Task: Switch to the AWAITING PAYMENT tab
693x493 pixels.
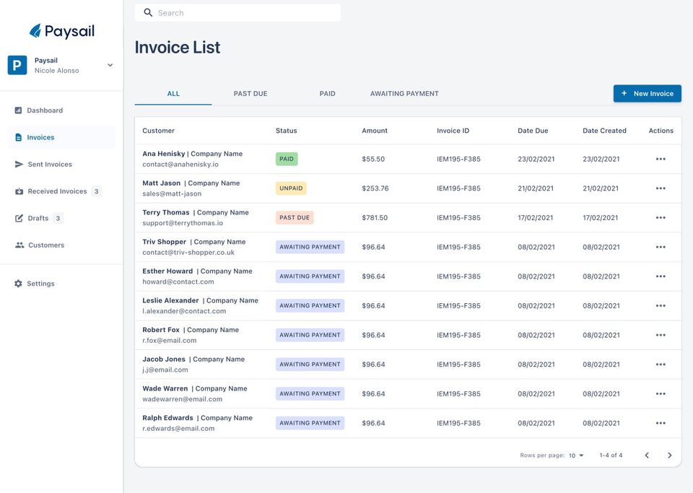Action: tap(404, 94)
